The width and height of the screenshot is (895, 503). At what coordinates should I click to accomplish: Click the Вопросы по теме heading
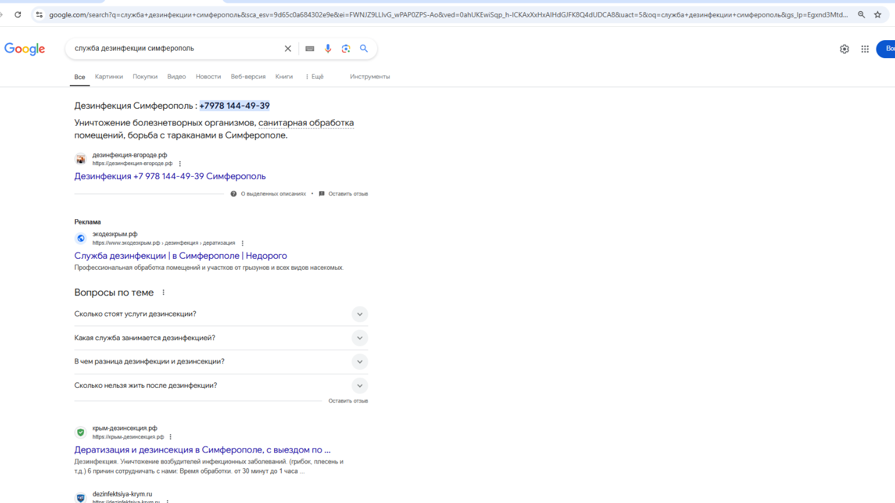pyautogui.click(x=114, y=292)
